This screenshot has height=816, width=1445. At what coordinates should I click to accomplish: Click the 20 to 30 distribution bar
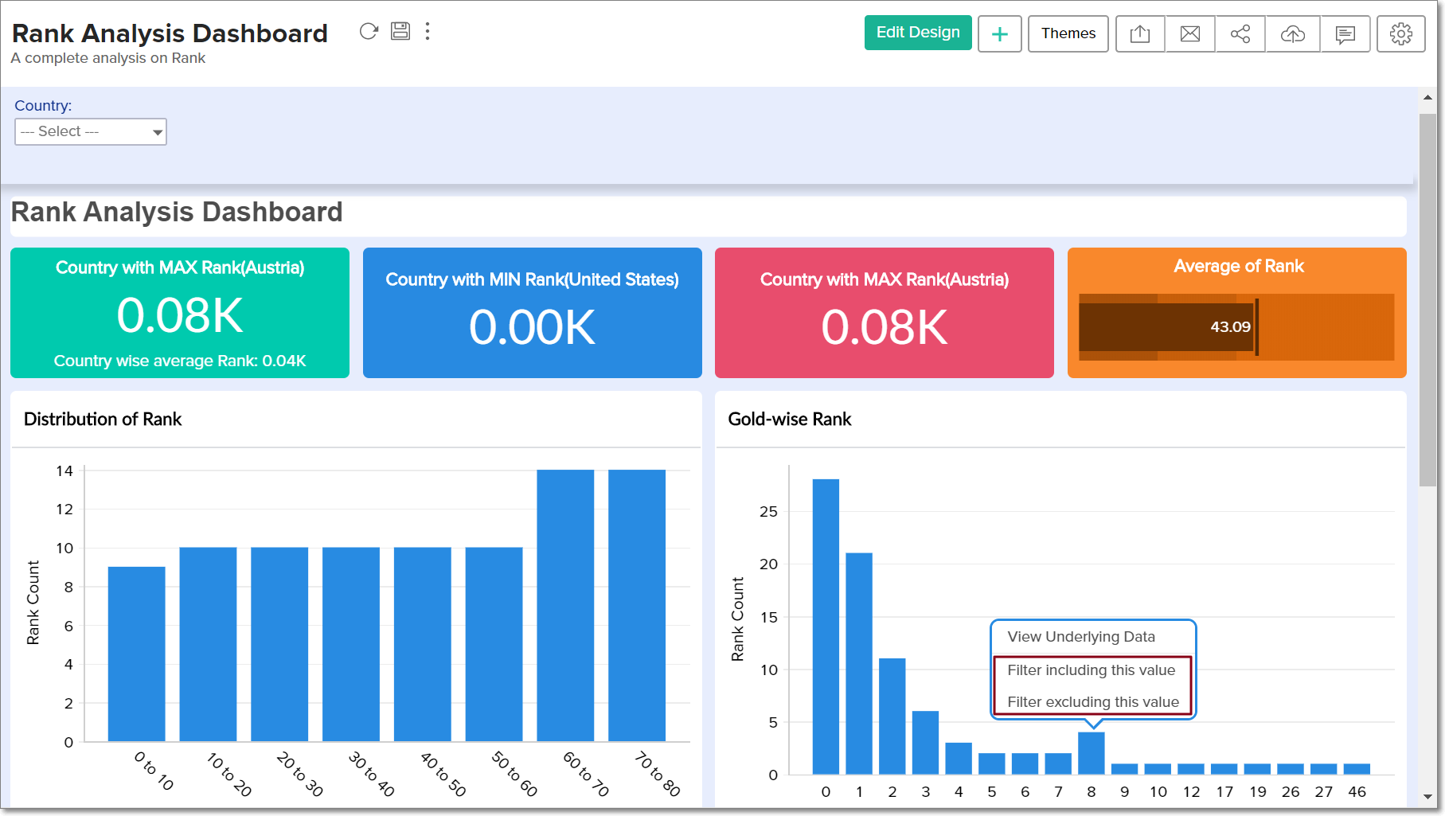(279, 644)
